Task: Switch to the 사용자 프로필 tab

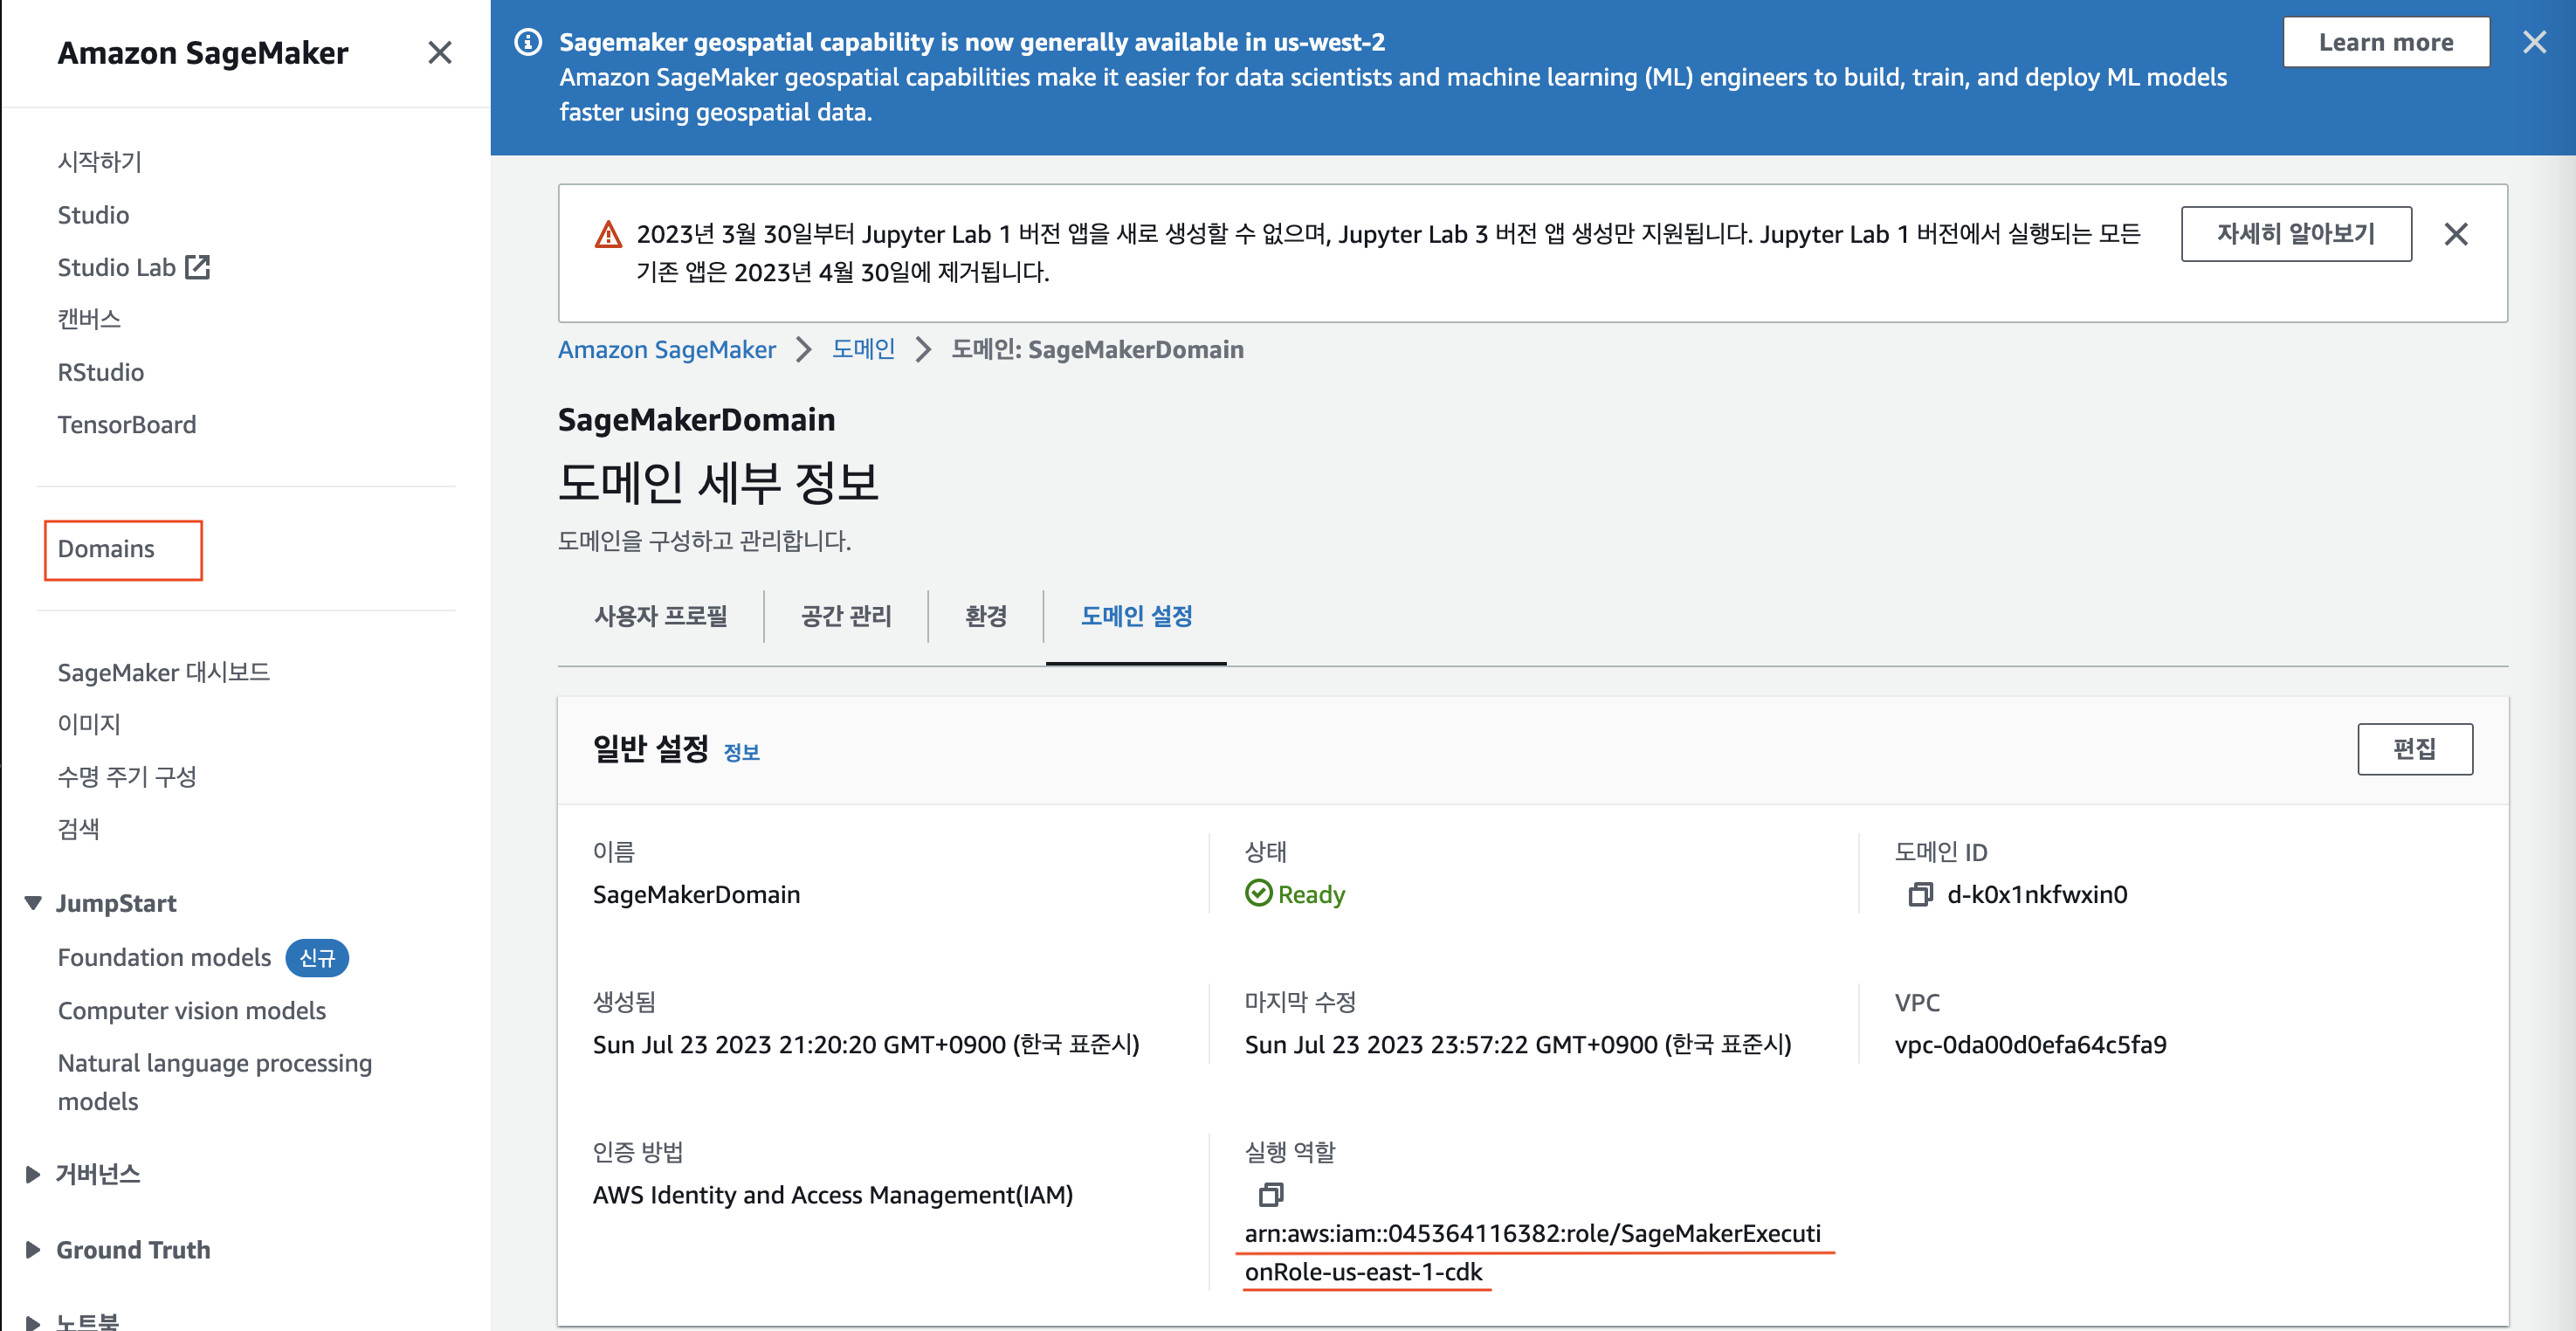Action: 660,616
